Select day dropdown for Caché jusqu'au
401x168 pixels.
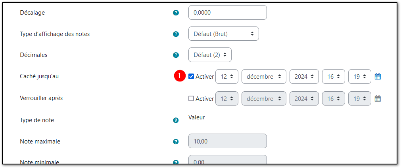226,77
